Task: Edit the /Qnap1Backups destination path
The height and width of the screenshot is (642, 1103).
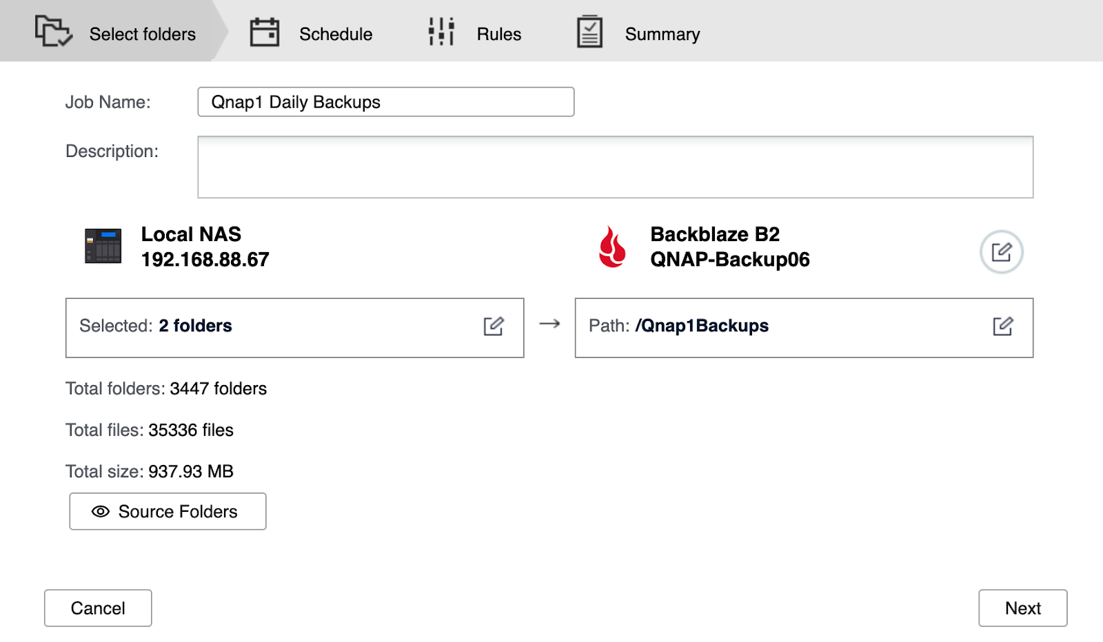Action: coord(1003,326)
